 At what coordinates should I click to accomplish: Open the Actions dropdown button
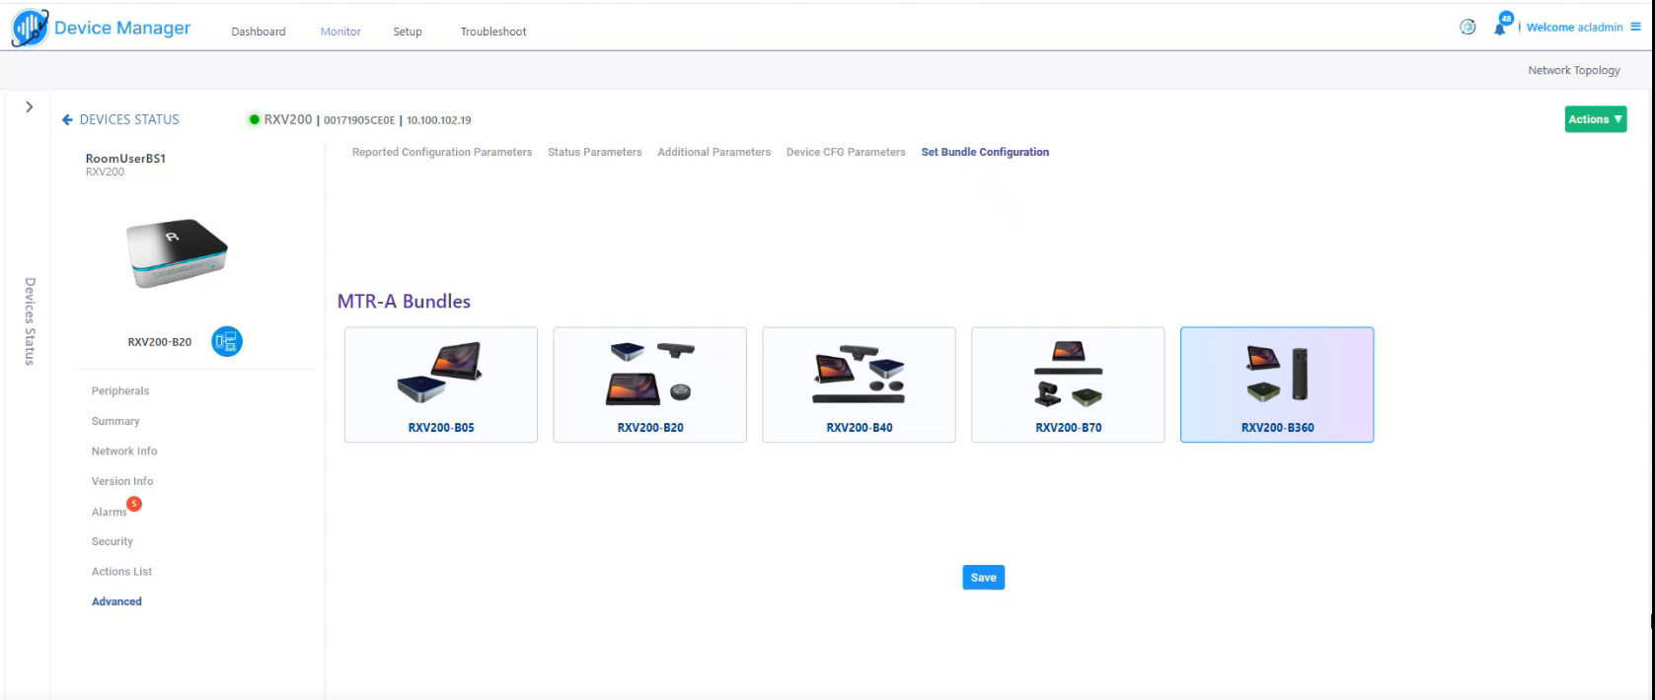pos(1595,119)
